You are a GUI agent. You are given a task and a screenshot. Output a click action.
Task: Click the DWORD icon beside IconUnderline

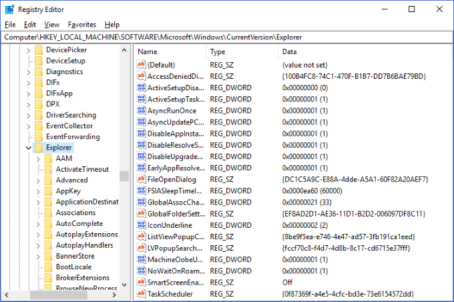click(x=142, y=225)
